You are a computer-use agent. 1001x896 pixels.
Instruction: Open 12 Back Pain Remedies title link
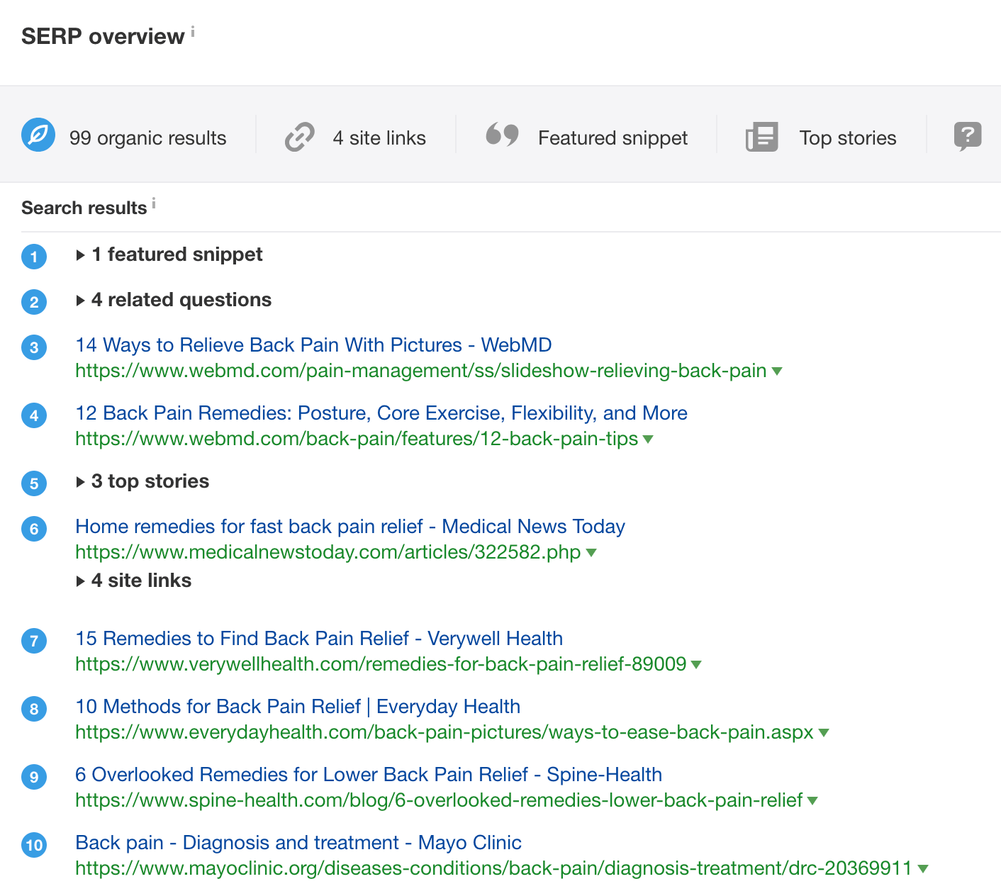pyautogui.click(x=381, y=413)
